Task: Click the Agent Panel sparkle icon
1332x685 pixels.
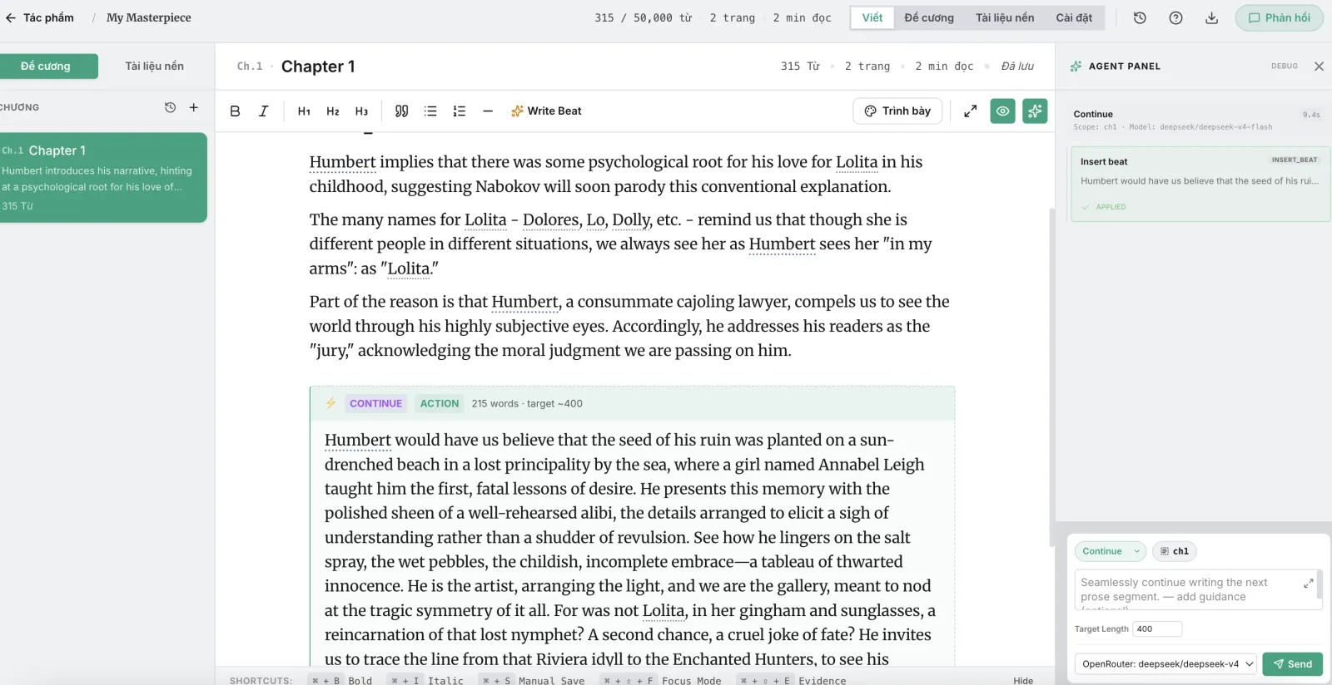Action: pos(1076,67)
